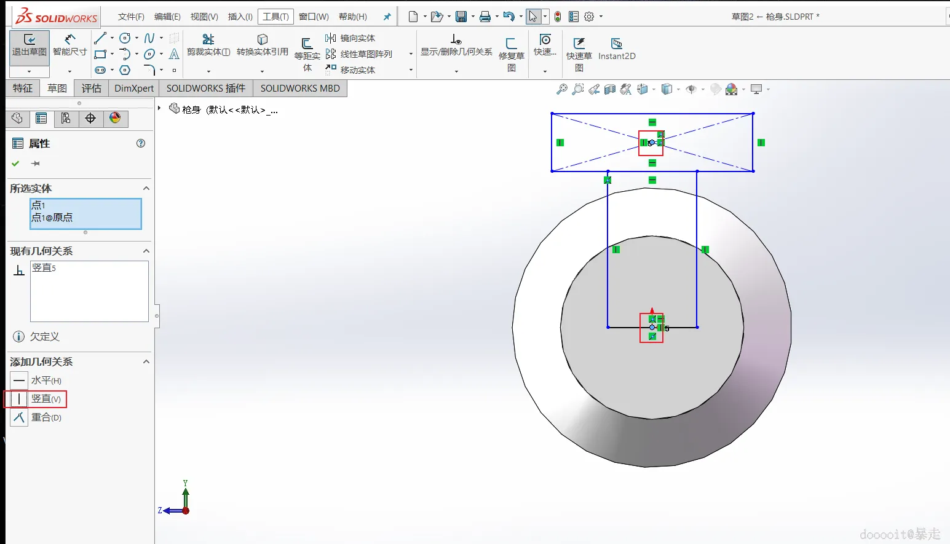The width and height of the screenshot is (950, 544).
Task: Collapse the 所选实体 section
Action: coord(146,189)
